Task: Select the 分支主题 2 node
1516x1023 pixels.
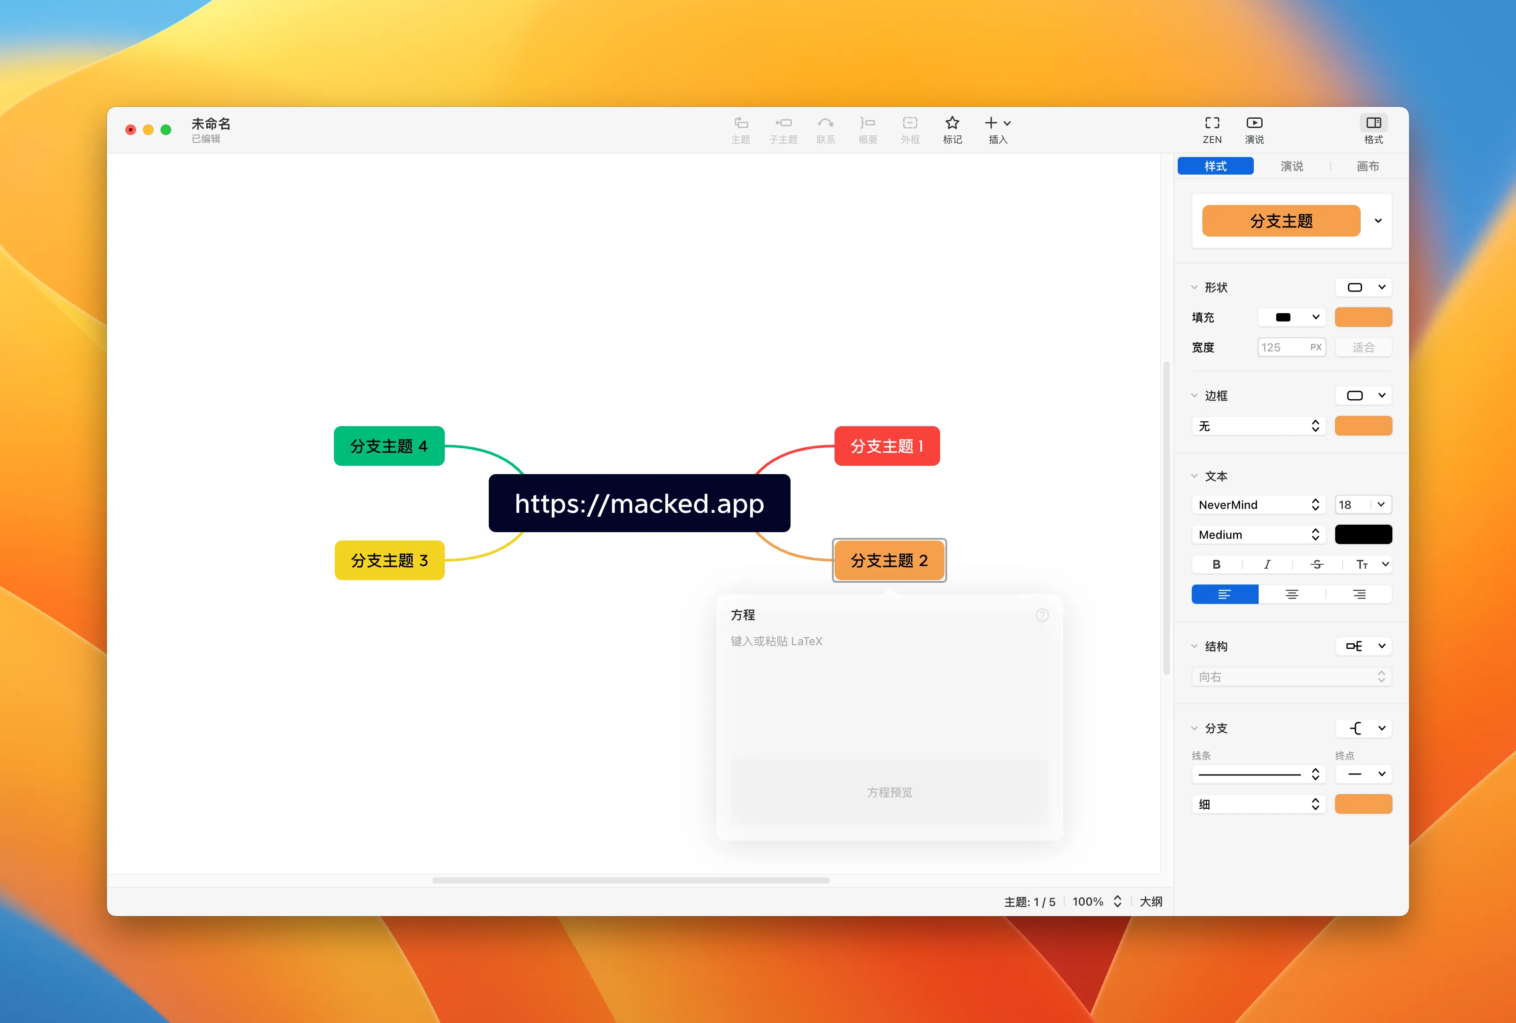Action: coord(889,560)
